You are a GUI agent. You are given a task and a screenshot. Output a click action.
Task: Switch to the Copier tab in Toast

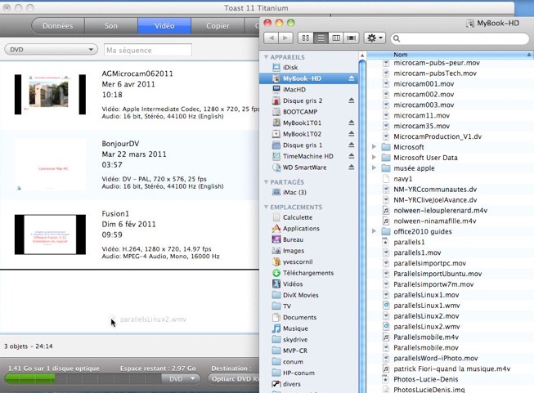click(218, 26)
